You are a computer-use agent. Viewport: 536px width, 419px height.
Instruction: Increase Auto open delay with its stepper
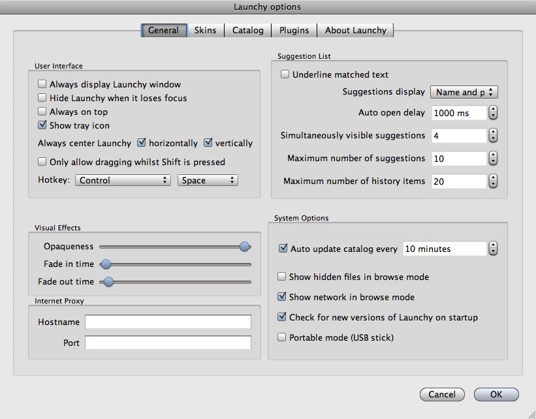(x=493, y=110)
